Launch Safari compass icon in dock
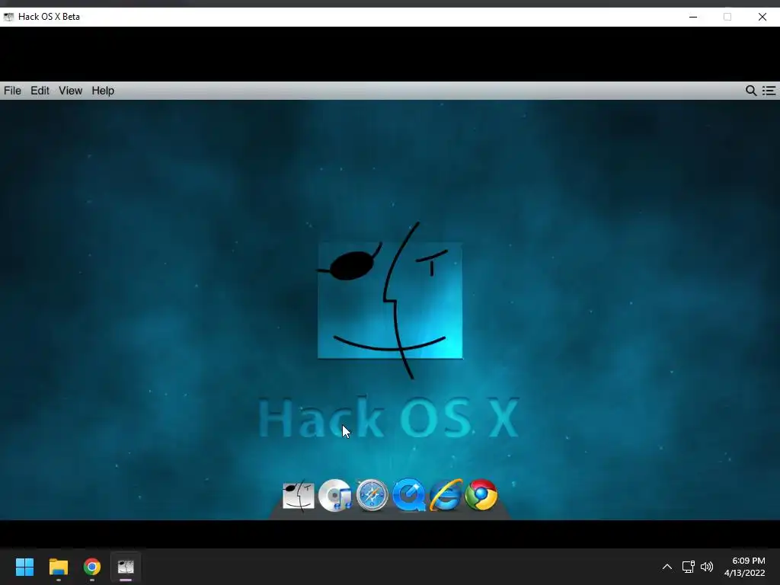 (372, 495)
